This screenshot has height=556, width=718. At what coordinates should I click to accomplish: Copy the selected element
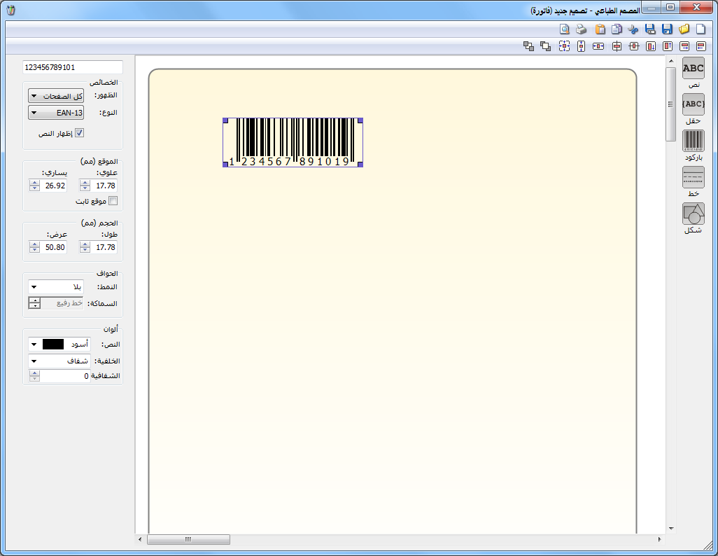(x=617, y=29)
